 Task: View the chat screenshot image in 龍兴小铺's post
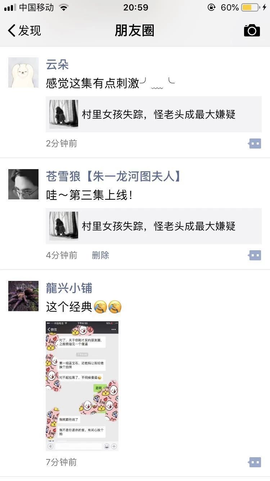tap(82, 386)
